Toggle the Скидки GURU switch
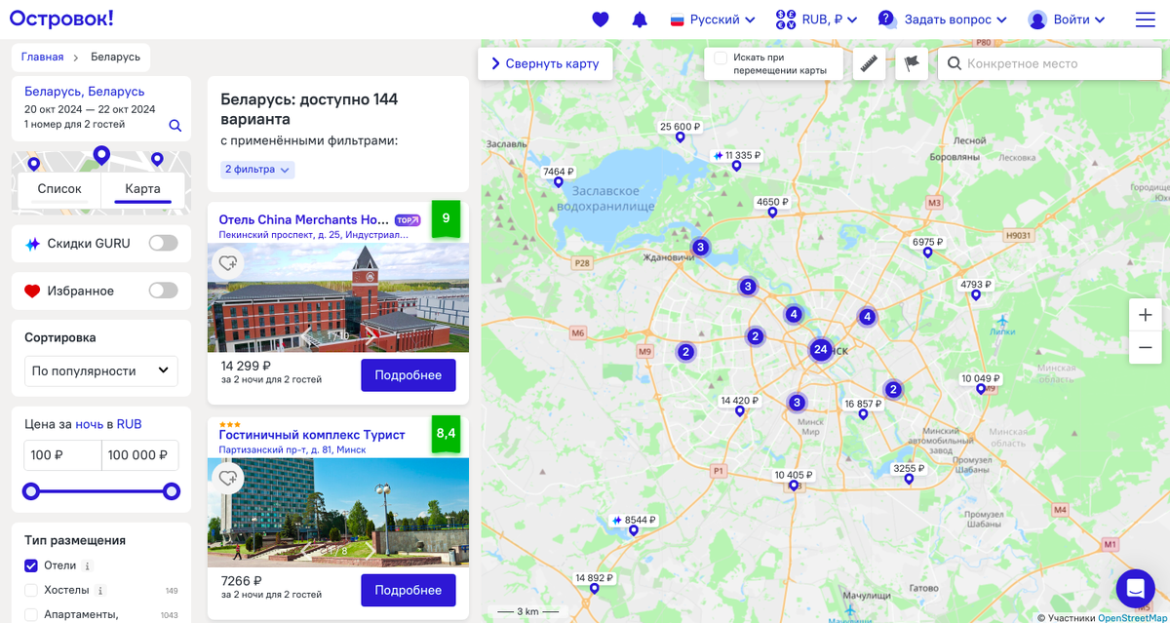1170x623 pixels. [x=163, y=243]
